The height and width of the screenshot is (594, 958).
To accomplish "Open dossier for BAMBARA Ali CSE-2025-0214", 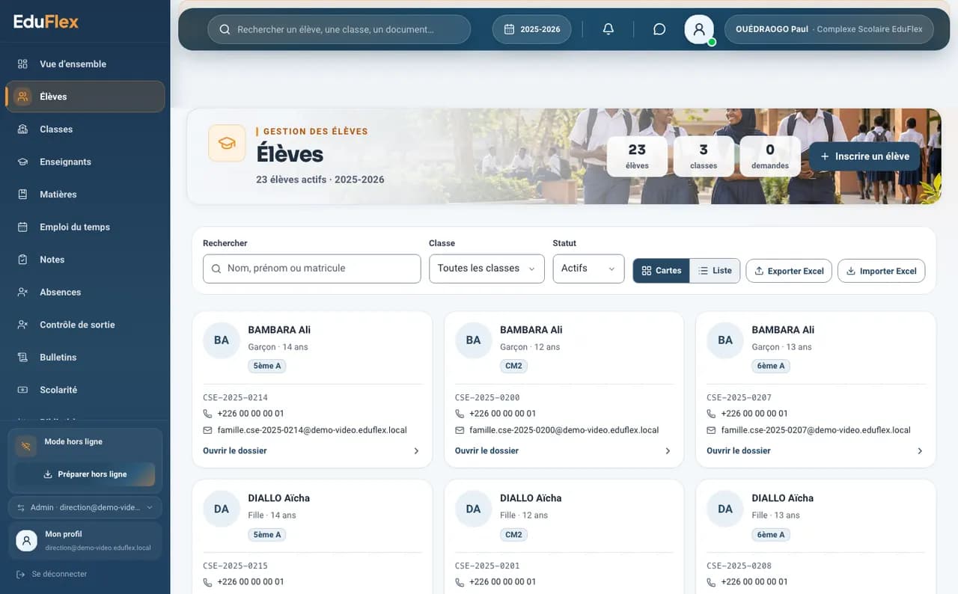I will tap(312, 451).
